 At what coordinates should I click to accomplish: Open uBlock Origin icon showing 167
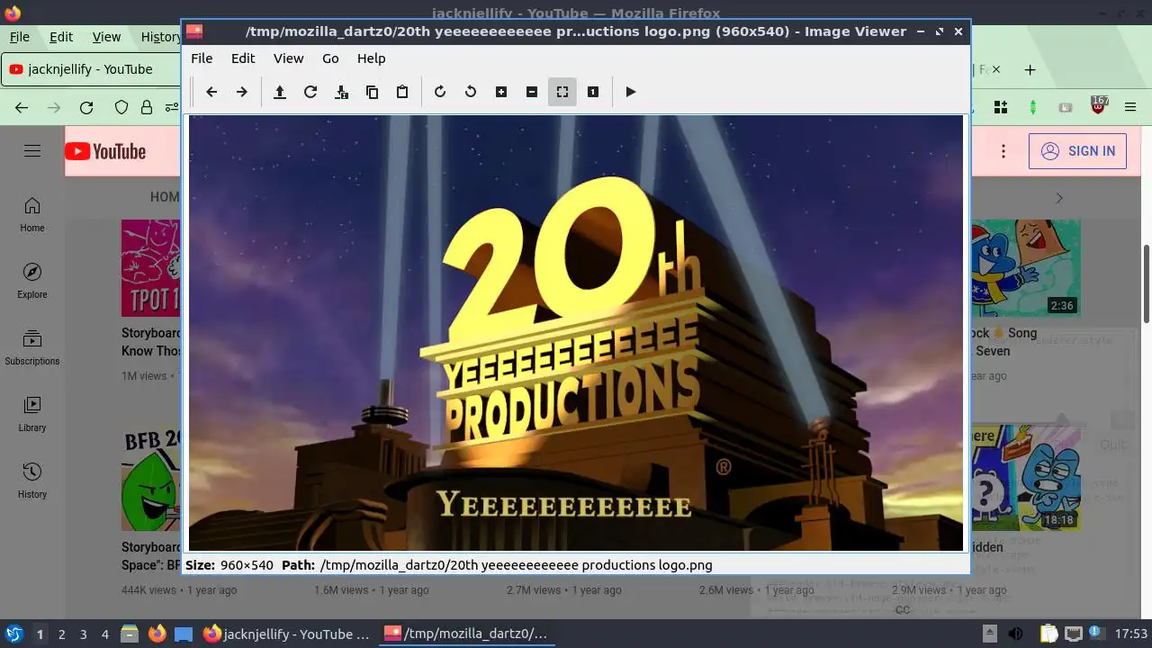[x=1098, y=106]
